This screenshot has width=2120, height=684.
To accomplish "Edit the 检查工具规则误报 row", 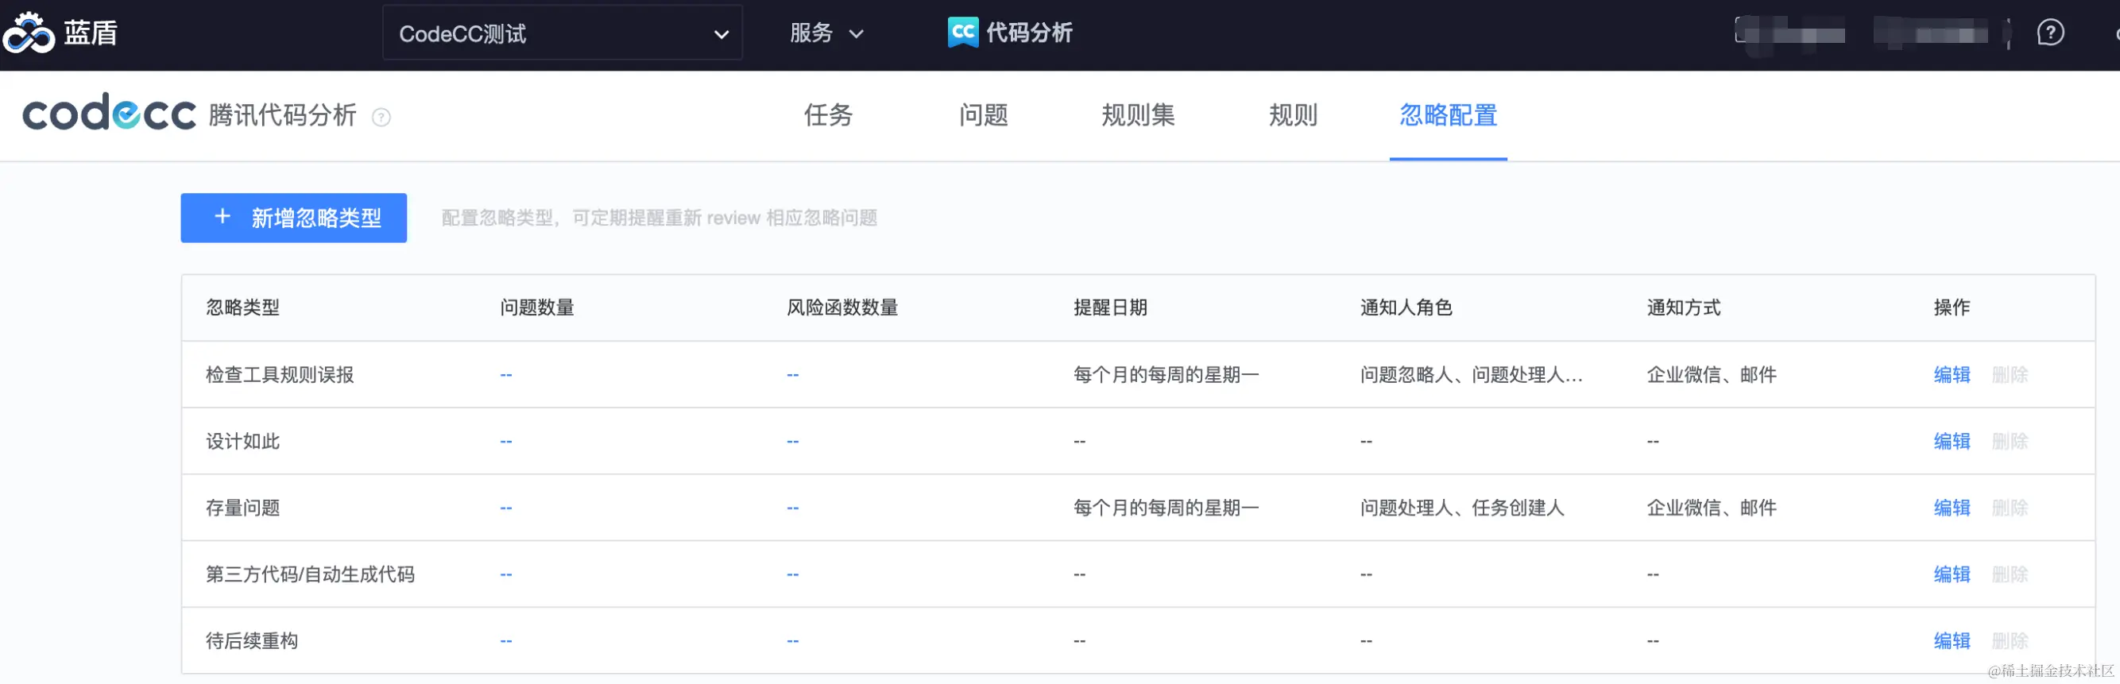I will [x=1952, y=375].
